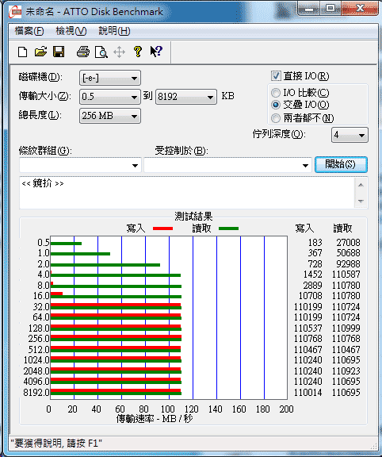
Task: Click the status bar F1 help text
Action: [x=56, y=444]
